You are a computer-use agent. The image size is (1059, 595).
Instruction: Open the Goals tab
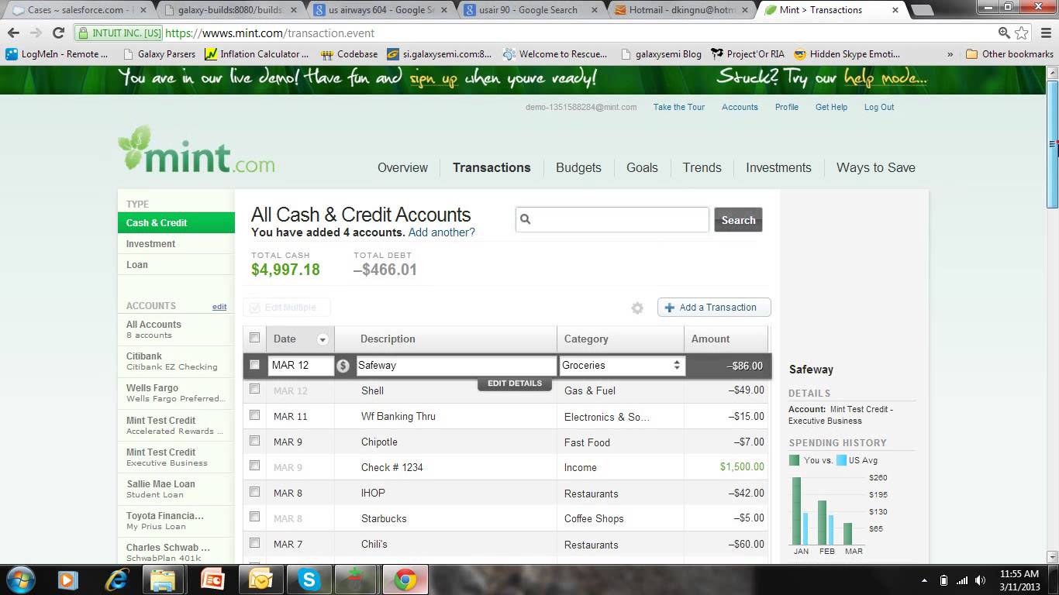point(642,167)
